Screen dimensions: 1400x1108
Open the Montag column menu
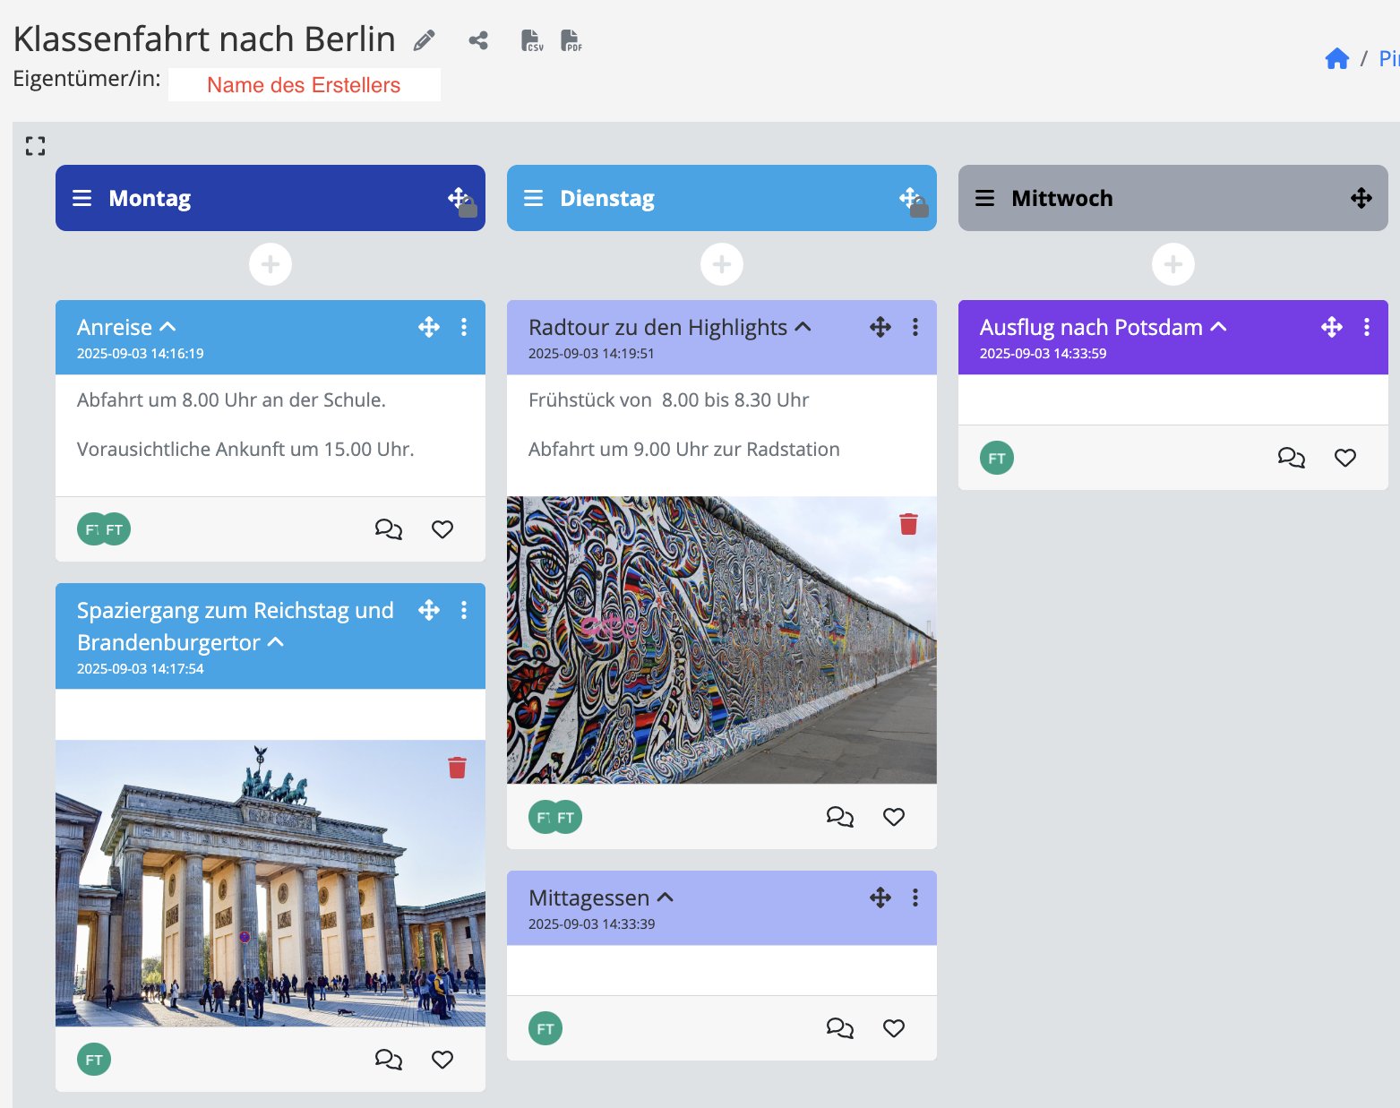point(82,198)
